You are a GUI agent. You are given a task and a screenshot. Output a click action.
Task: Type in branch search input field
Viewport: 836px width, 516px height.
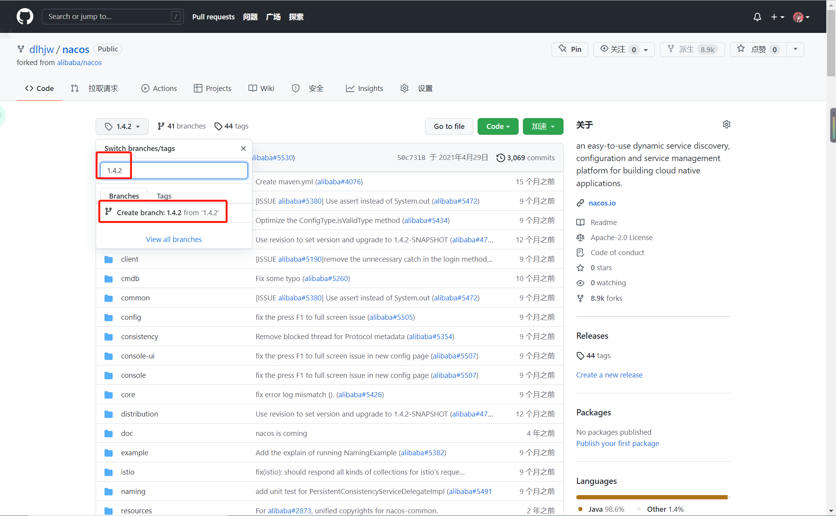point(174,170)
